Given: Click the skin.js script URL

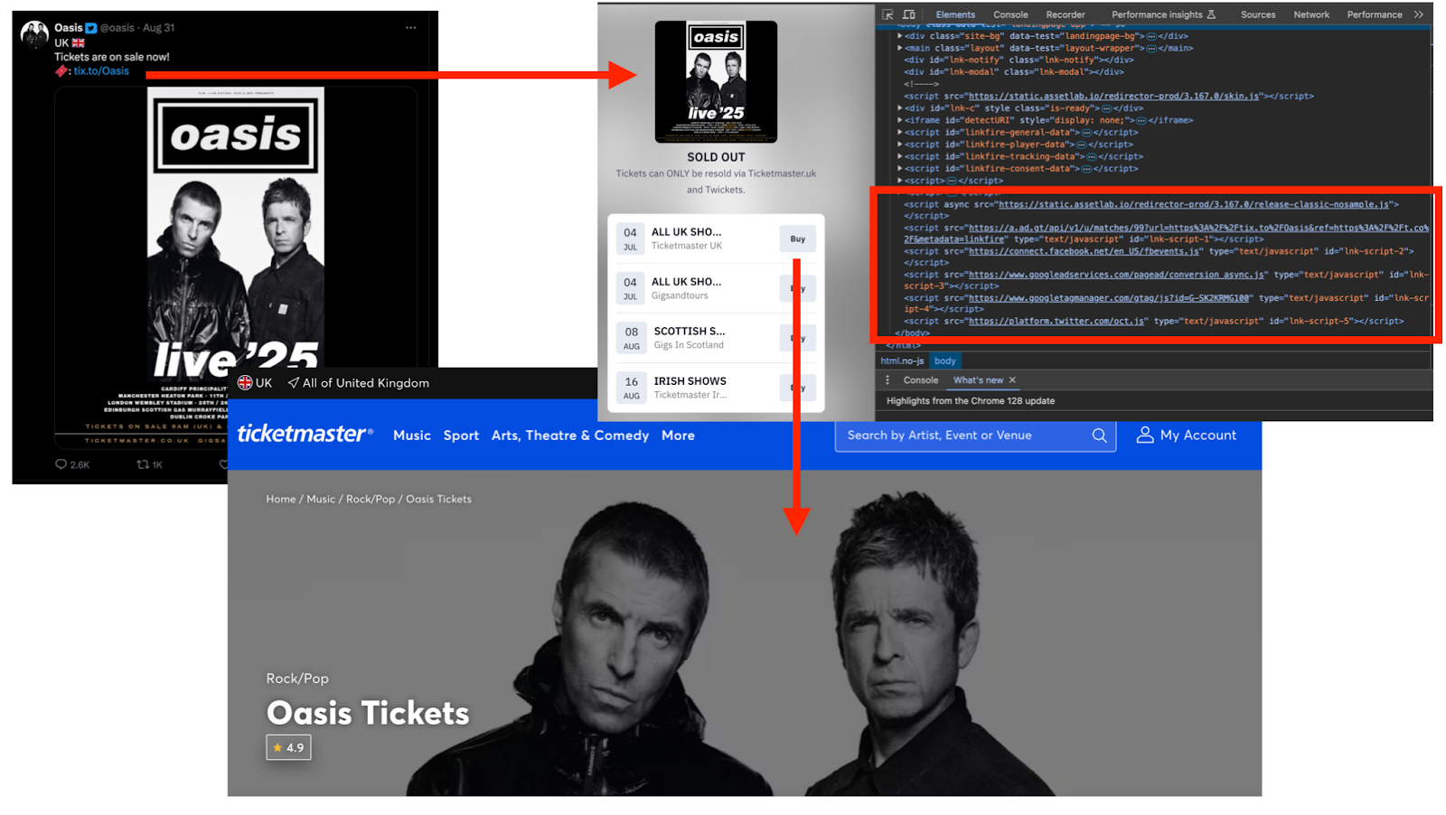Looking at the screenshot, I should [1113, 96].
